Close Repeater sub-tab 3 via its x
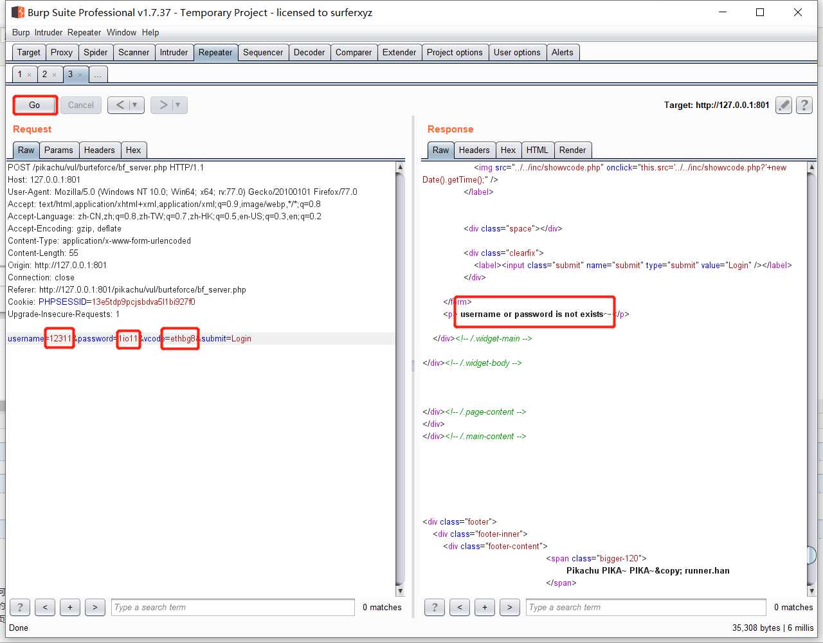The image size is (823, 643). [x=80, y=75]
